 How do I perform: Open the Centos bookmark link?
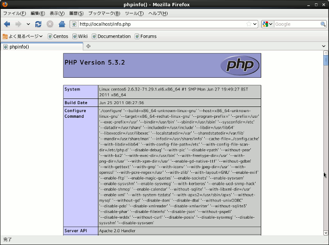57,36
